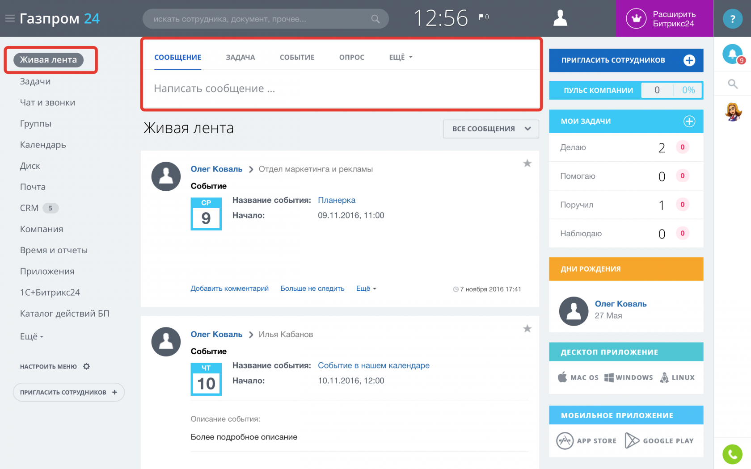Switch to the Опрос tab
The width and height of the screenshot is (751, 469).
click(351, 57)
